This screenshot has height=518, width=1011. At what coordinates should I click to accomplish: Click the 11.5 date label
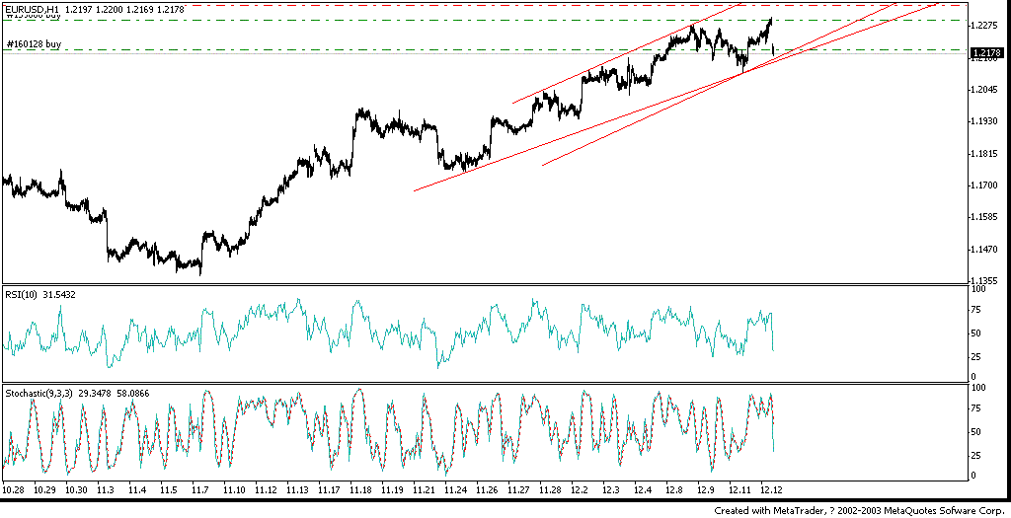168,490
